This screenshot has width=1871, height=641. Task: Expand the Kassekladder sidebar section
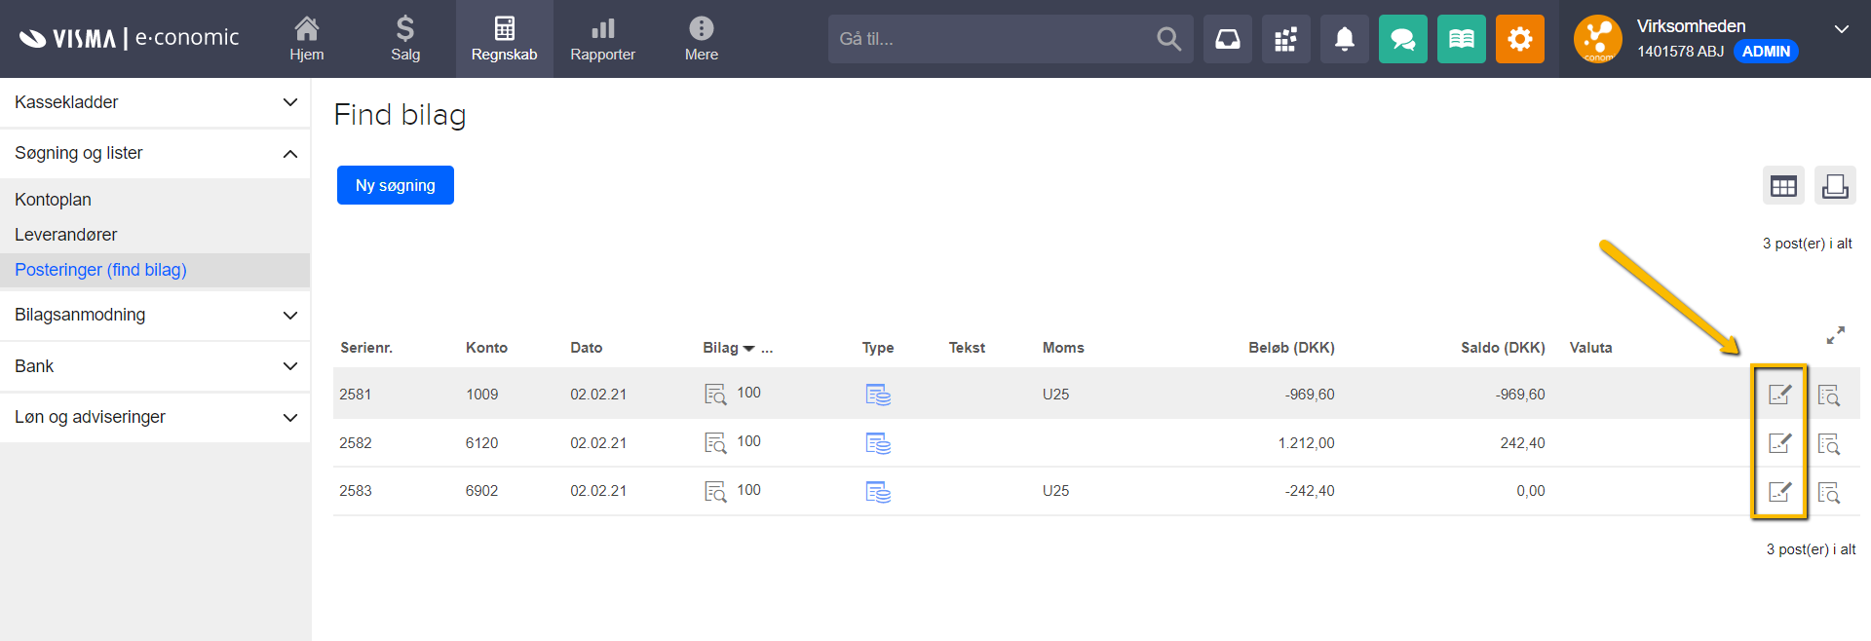[x=155, y=102]
